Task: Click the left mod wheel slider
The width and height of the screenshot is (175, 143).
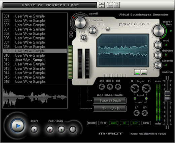Action: (x=80, y=63)
